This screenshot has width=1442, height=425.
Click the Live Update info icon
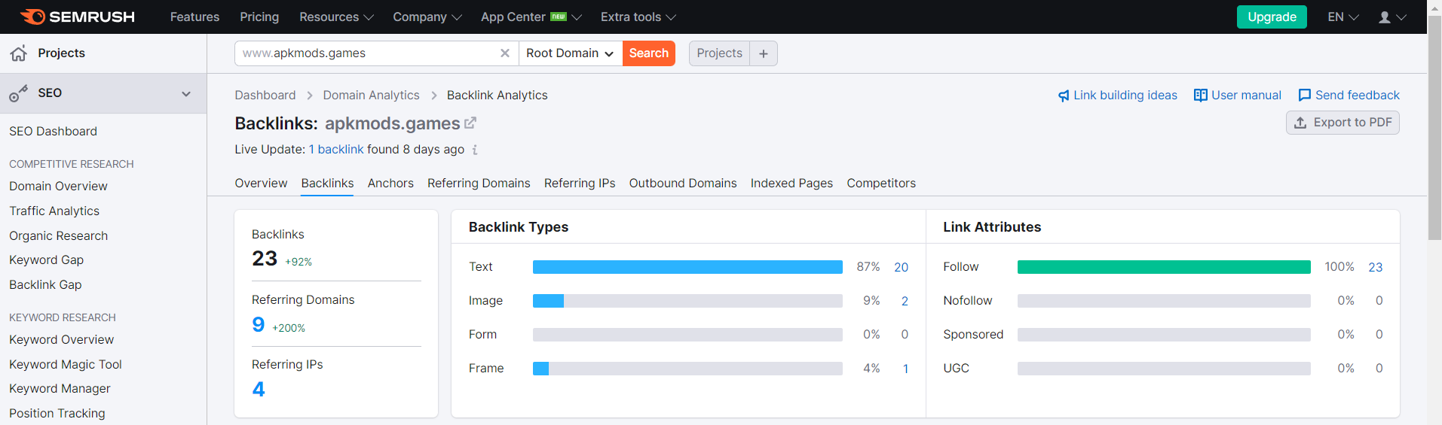(x=475, y=150)
